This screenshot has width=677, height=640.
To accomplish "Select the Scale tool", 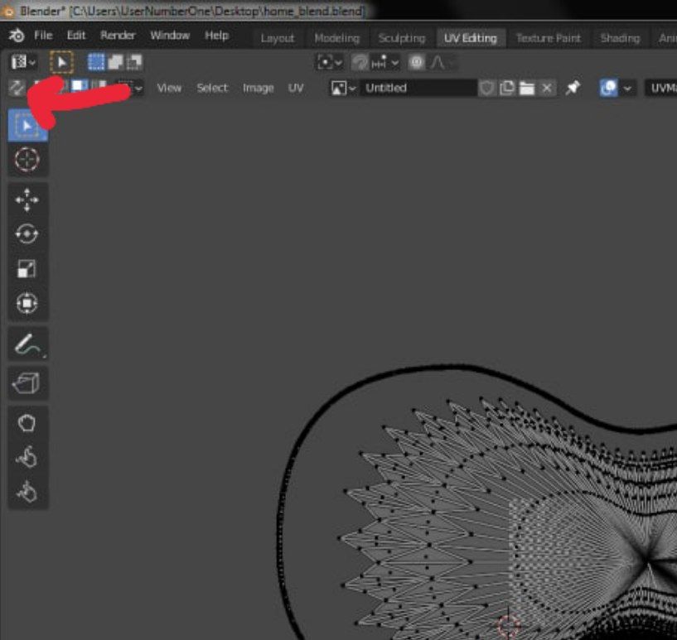I will click(27, 268).
